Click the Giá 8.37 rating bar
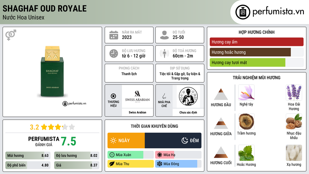309x174 pixels. (x=77, y=165)
